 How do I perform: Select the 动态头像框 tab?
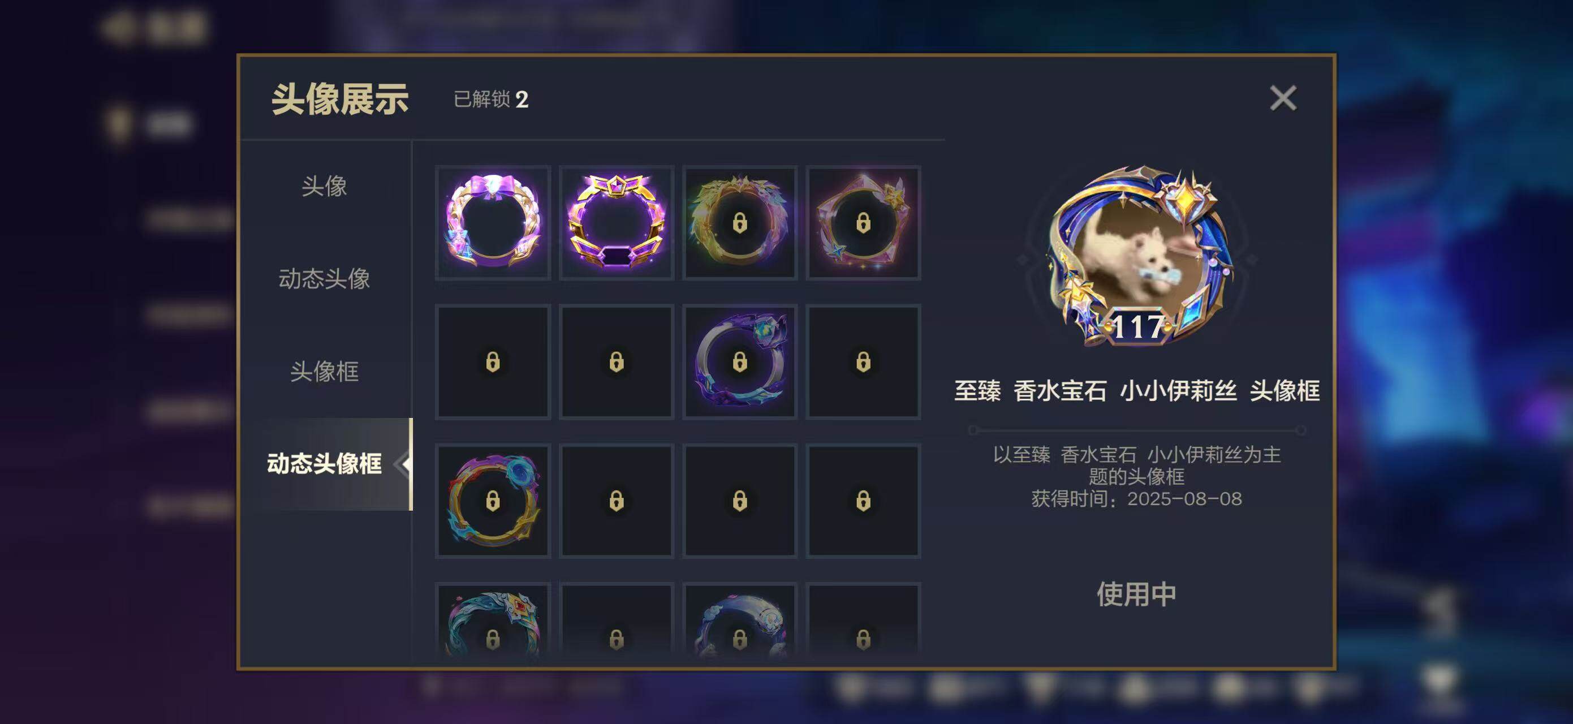pyautogui.click(x=324, y=464)
